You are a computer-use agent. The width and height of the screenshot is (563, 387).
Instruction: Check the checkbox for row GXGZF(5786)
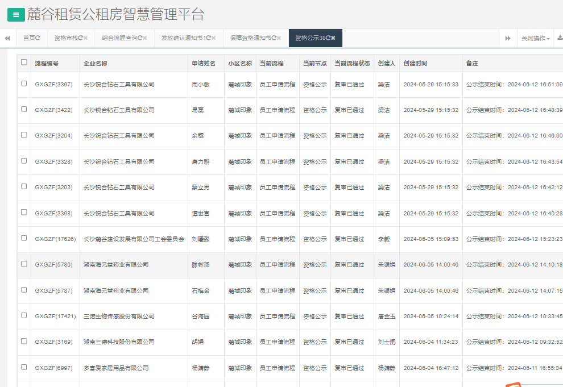23,265
